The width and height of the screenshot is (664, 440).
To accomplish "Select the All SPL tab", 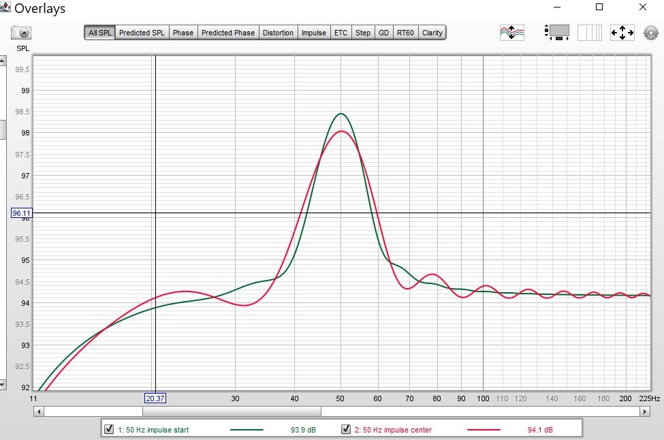I will tap(100, 33).
